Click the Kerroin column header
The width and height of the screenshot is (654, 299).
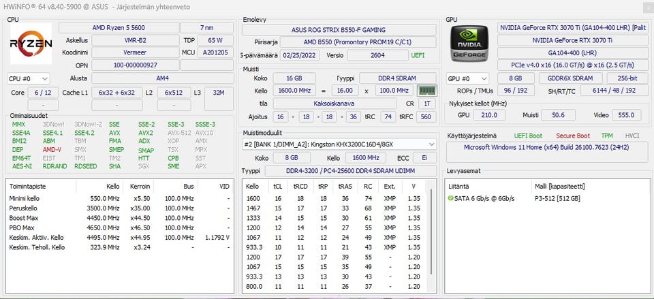140,187
